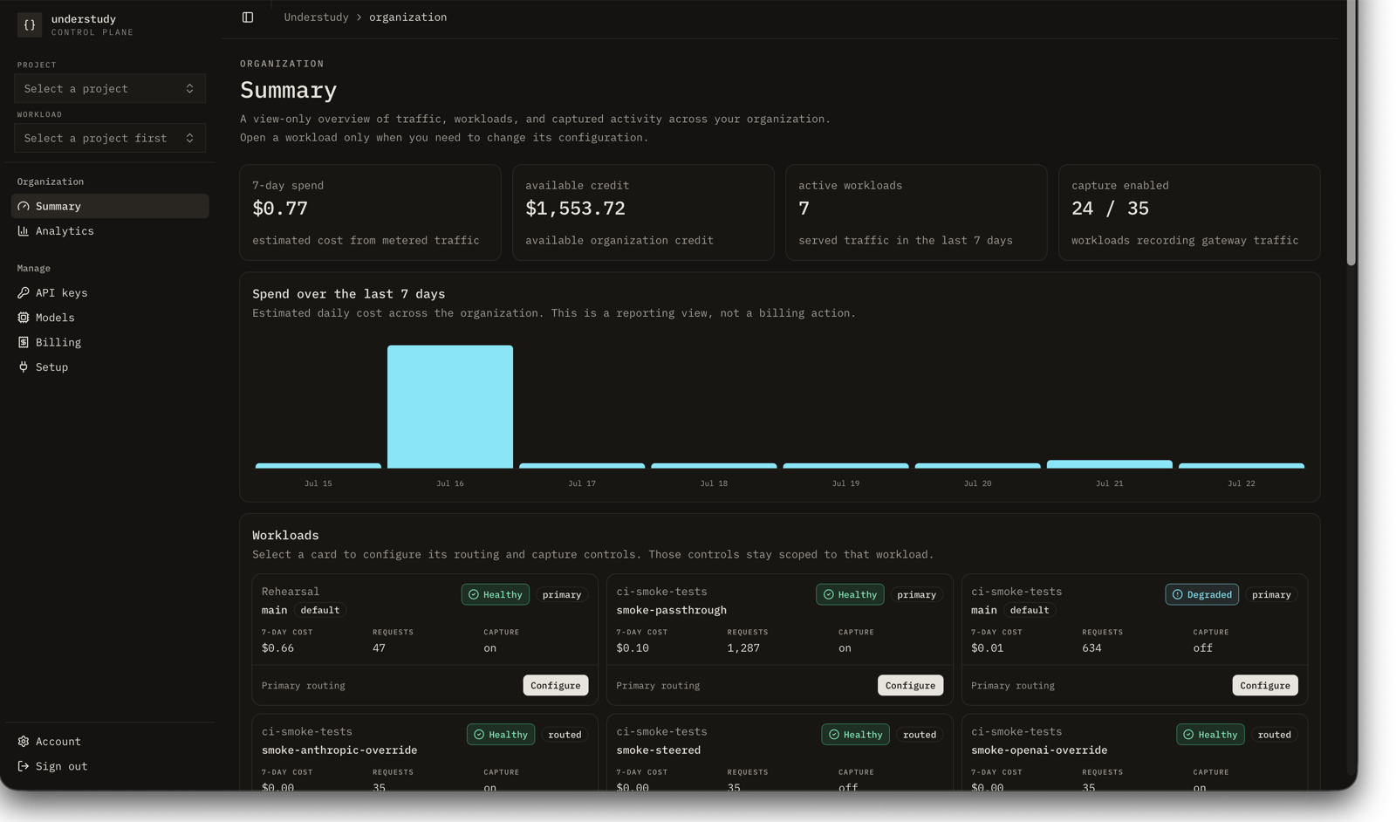Viewport: 1396px width, 822px height.
Task: Configure the smoke-passthrough workload
Action: [910, 685]
